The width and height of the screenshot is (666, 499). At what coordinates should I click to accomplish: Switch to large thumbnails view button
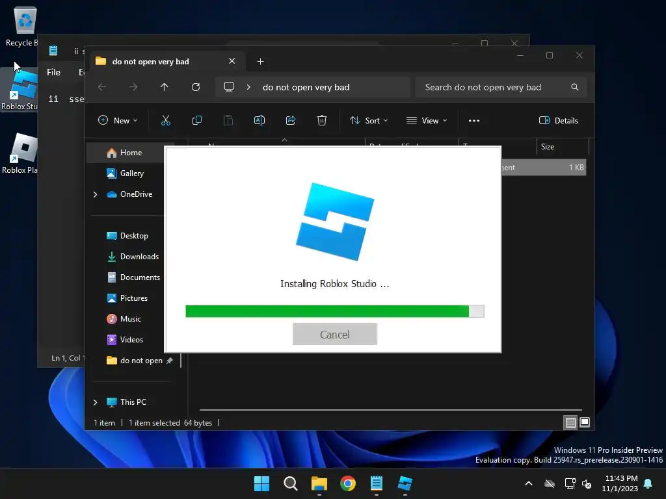pos(585,422)
